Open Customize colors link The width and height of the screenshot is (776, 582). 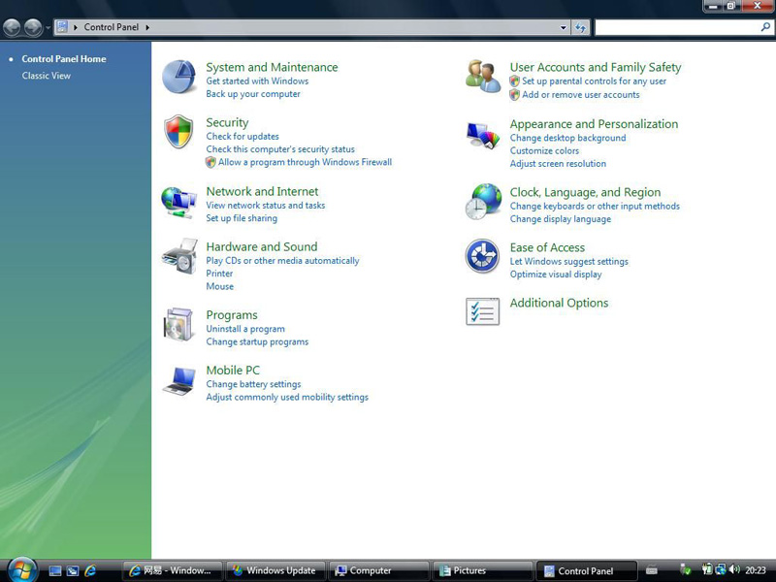point(544,150)
